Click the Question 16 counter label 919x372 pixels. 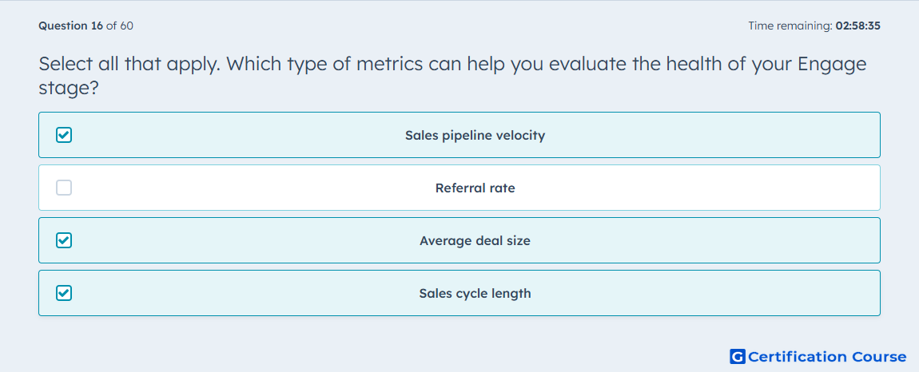coord(71,26)
